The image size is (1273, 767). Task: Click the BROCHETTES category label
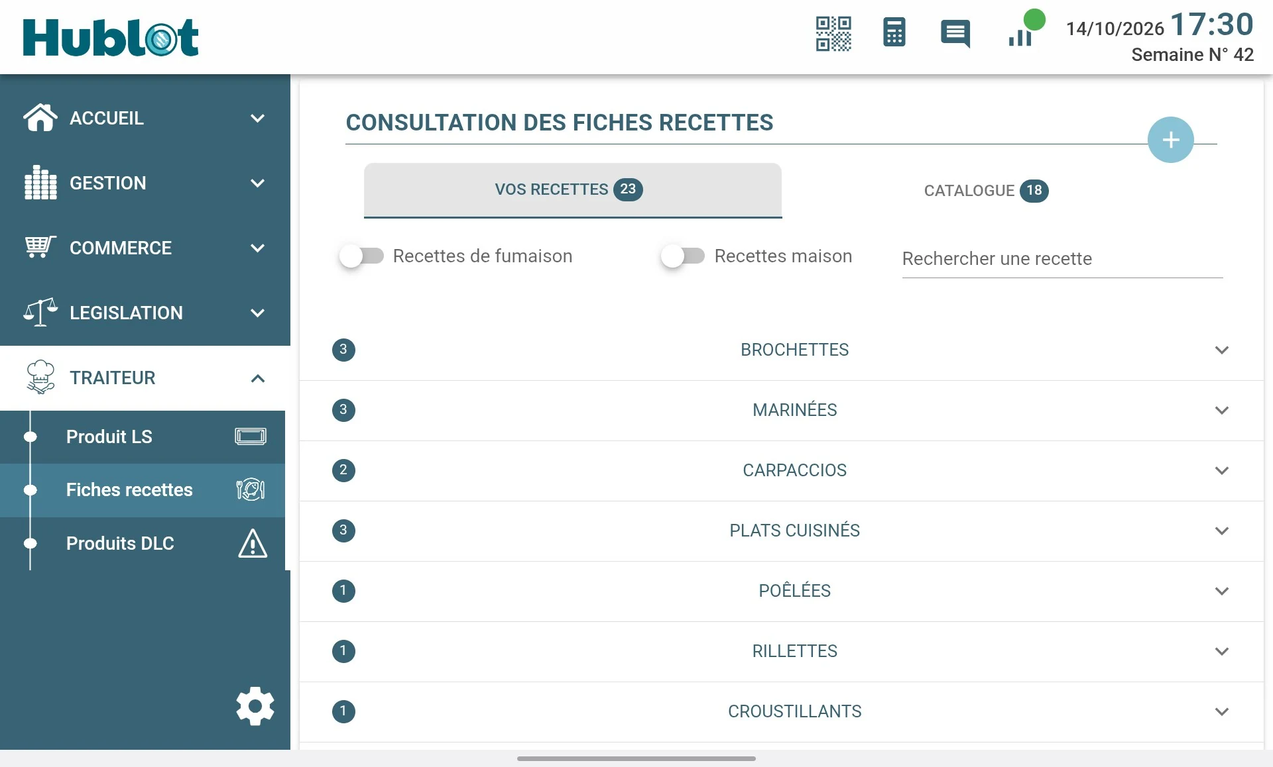tap(794, 350)
